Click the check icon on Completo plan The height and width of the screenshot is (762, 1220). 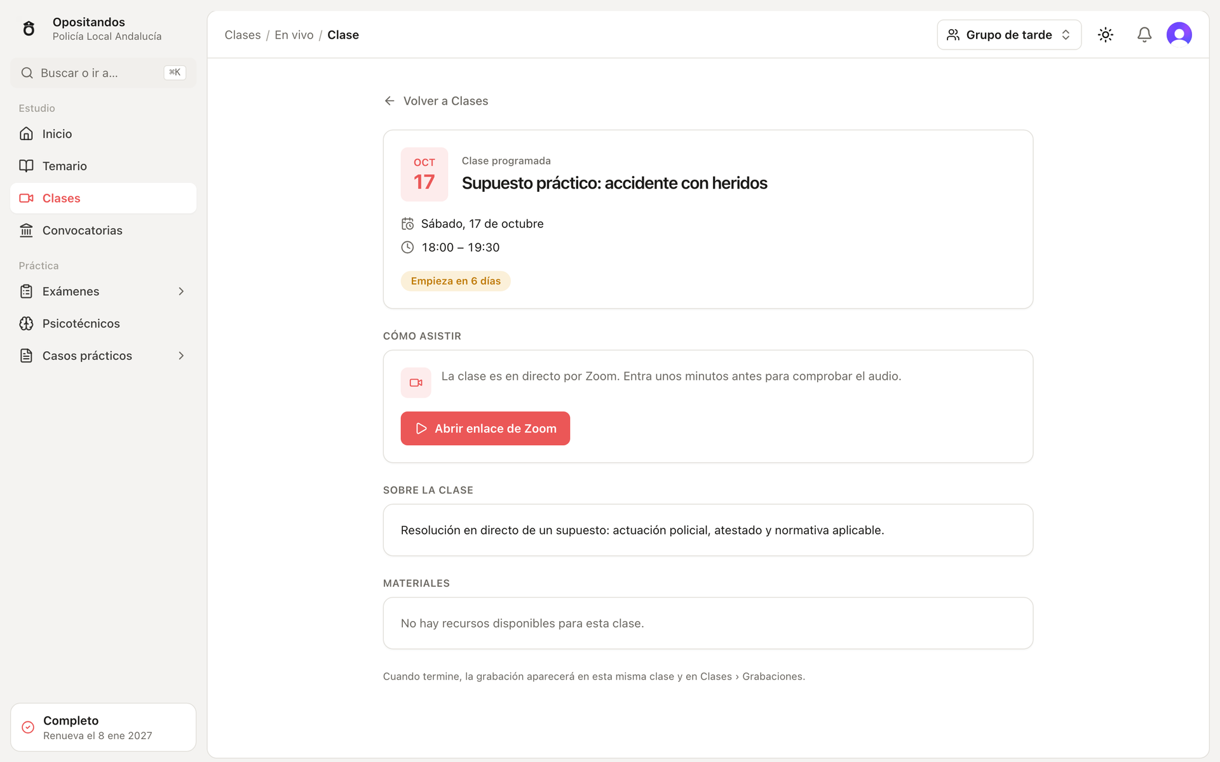tap(28, 727)
